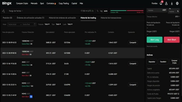Viewport: 182px width, 102px height.
Task: Click executed price 0.012566
Action: 67,42
